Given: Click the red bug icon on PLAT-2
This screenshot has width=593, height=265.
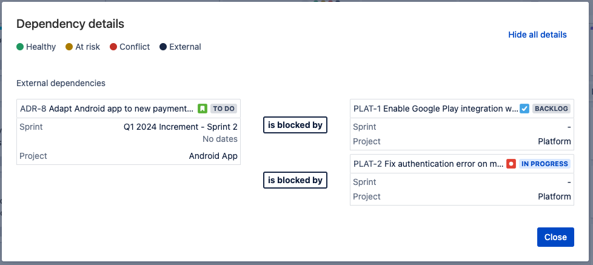Looking at the screenshot, I should [x=511, y=164].
